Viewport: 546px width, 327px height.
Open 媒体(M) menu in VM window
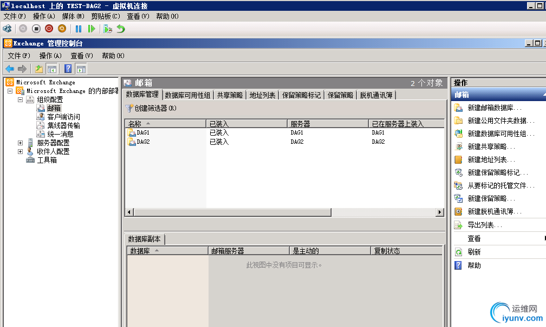click(73, 16)
